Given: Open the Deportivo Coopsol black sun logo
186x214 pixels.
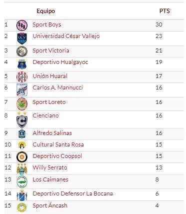Looking at the screenshot, I should click(22, 157).
